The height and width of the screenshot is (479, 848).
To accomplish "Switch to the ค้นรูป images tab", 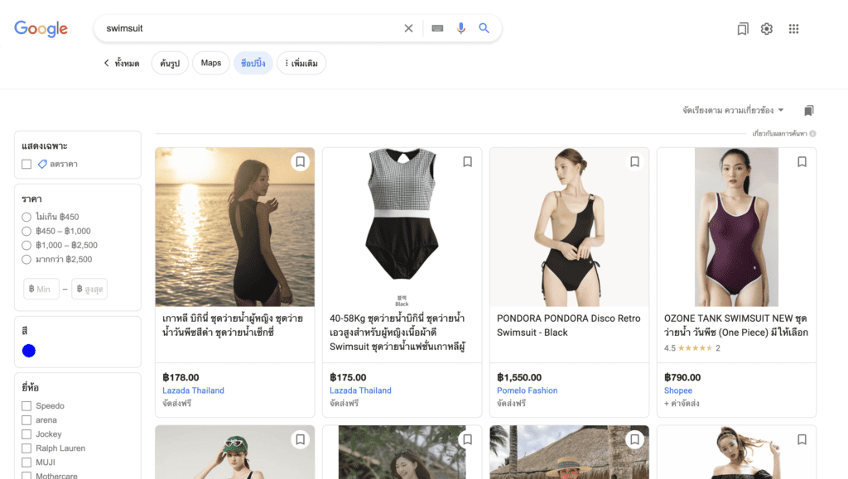I will click(170, 63).
